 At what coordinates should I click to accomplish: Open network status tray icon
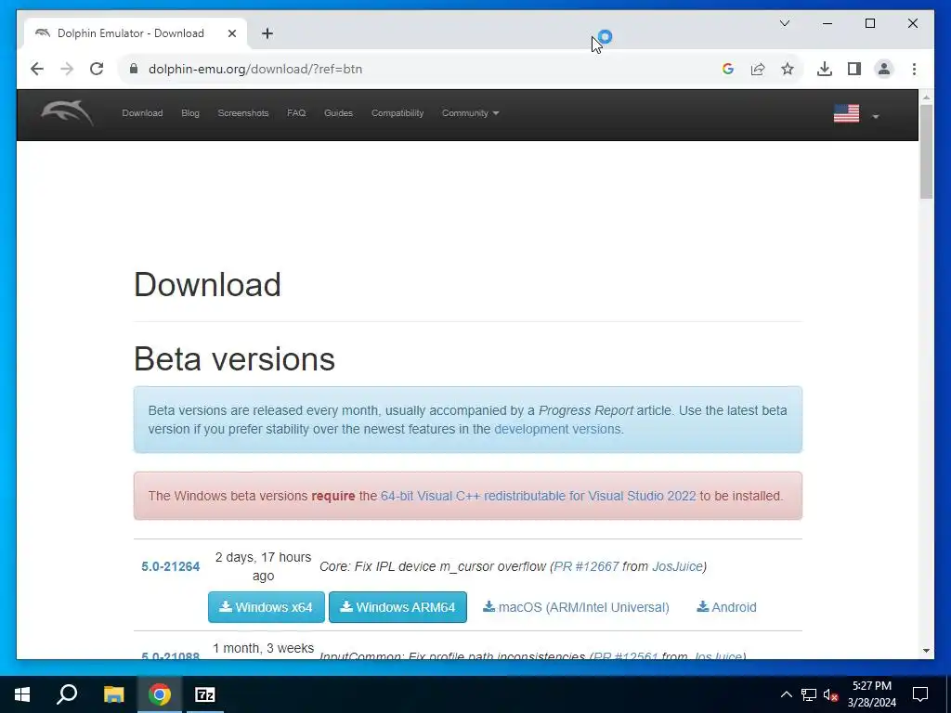809,694
